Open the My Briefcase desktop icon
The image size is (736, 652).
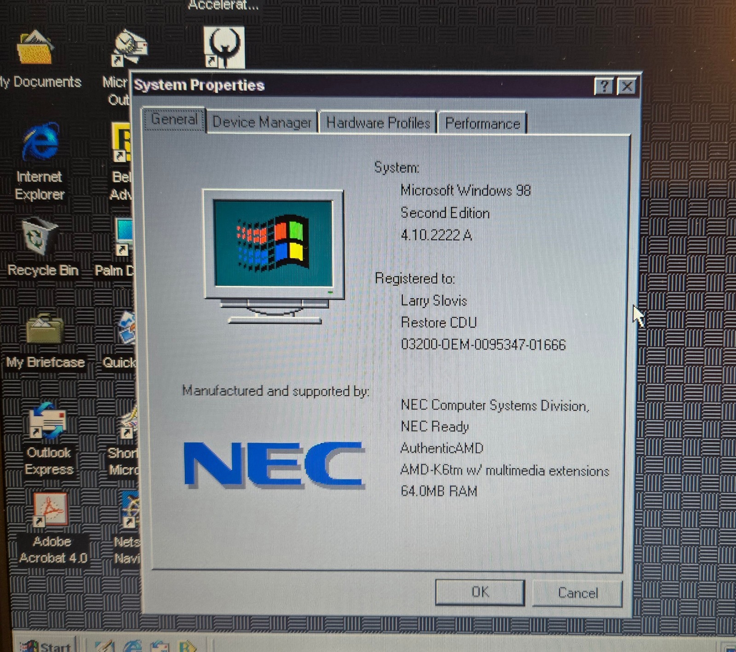tap(44, 328)
